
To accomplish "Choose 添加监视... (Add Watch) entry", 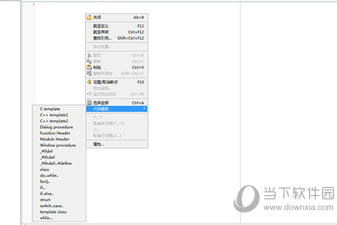I will point(117,88).
